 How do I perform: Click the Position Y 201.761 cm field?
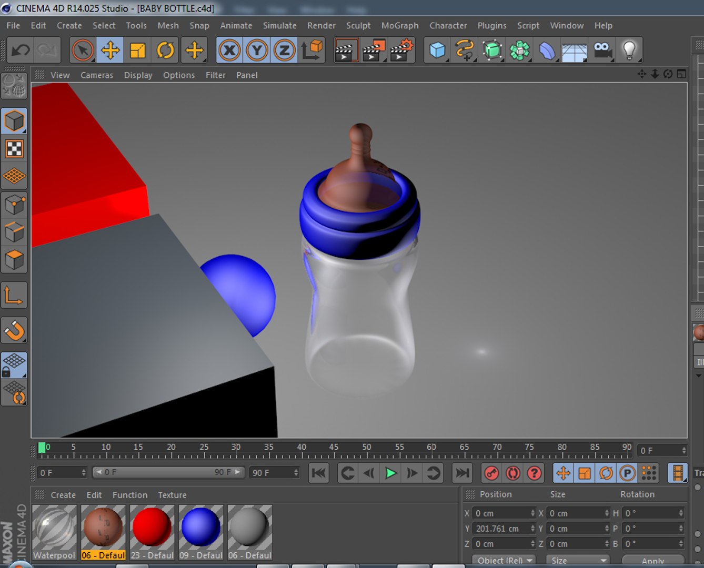tap(504, 529)
